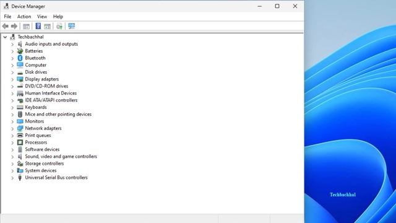Collapse the Techbachhal root node

(x=5, y=37)
